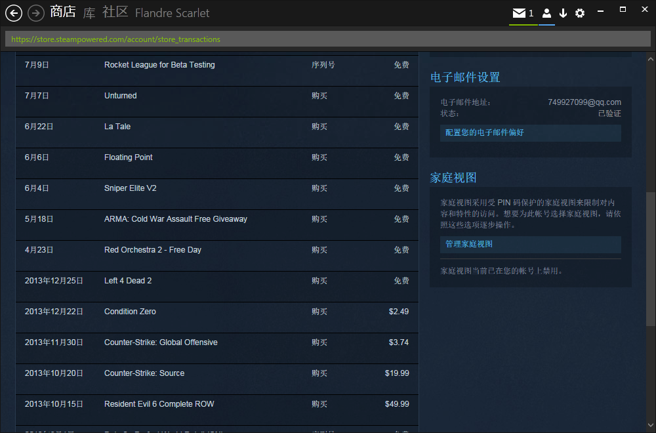Select the Unturned transaction entry
Viewport: 656px width, 433px height.
click(x=217, y=102)
